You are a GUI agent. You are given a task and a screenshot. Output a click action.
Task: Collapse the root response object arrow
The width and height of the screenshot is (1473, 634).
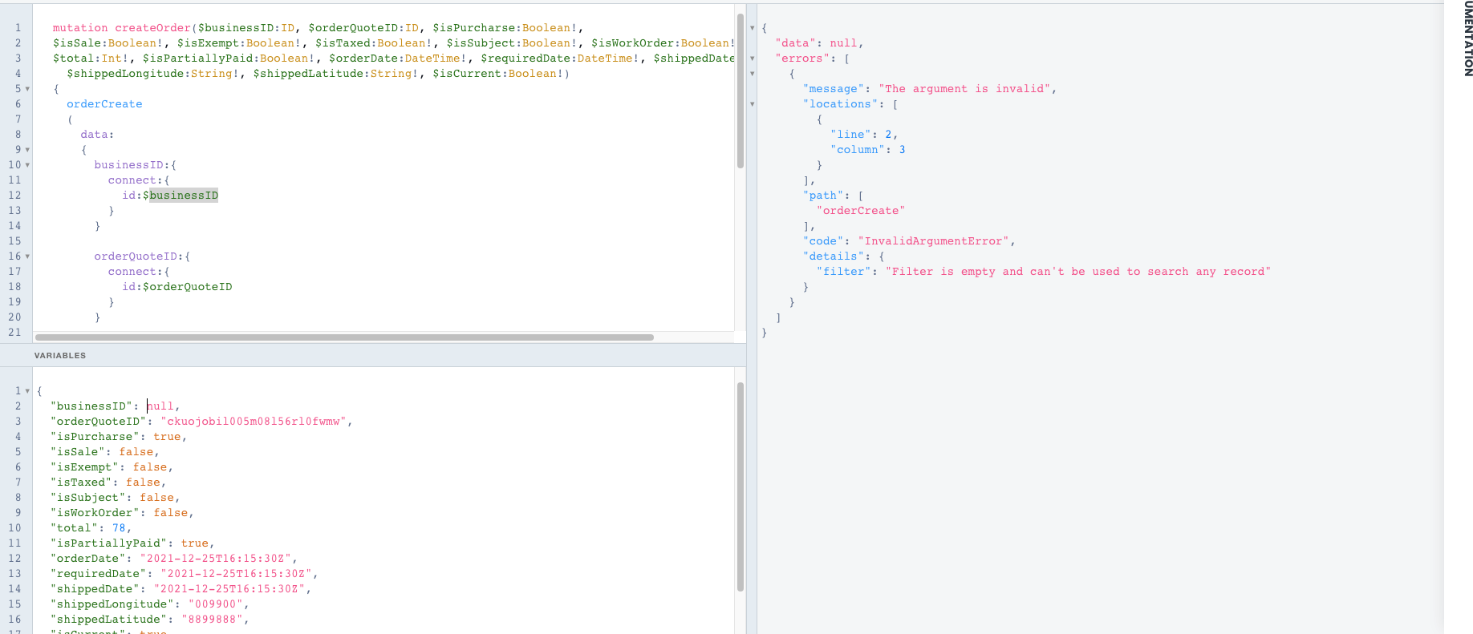pos(752,28)
